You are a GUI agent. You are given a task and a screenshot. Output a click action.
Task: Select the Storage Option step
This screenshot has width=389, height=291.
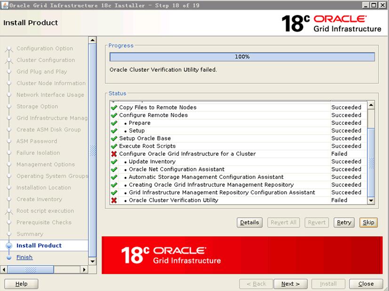point(37,107)
